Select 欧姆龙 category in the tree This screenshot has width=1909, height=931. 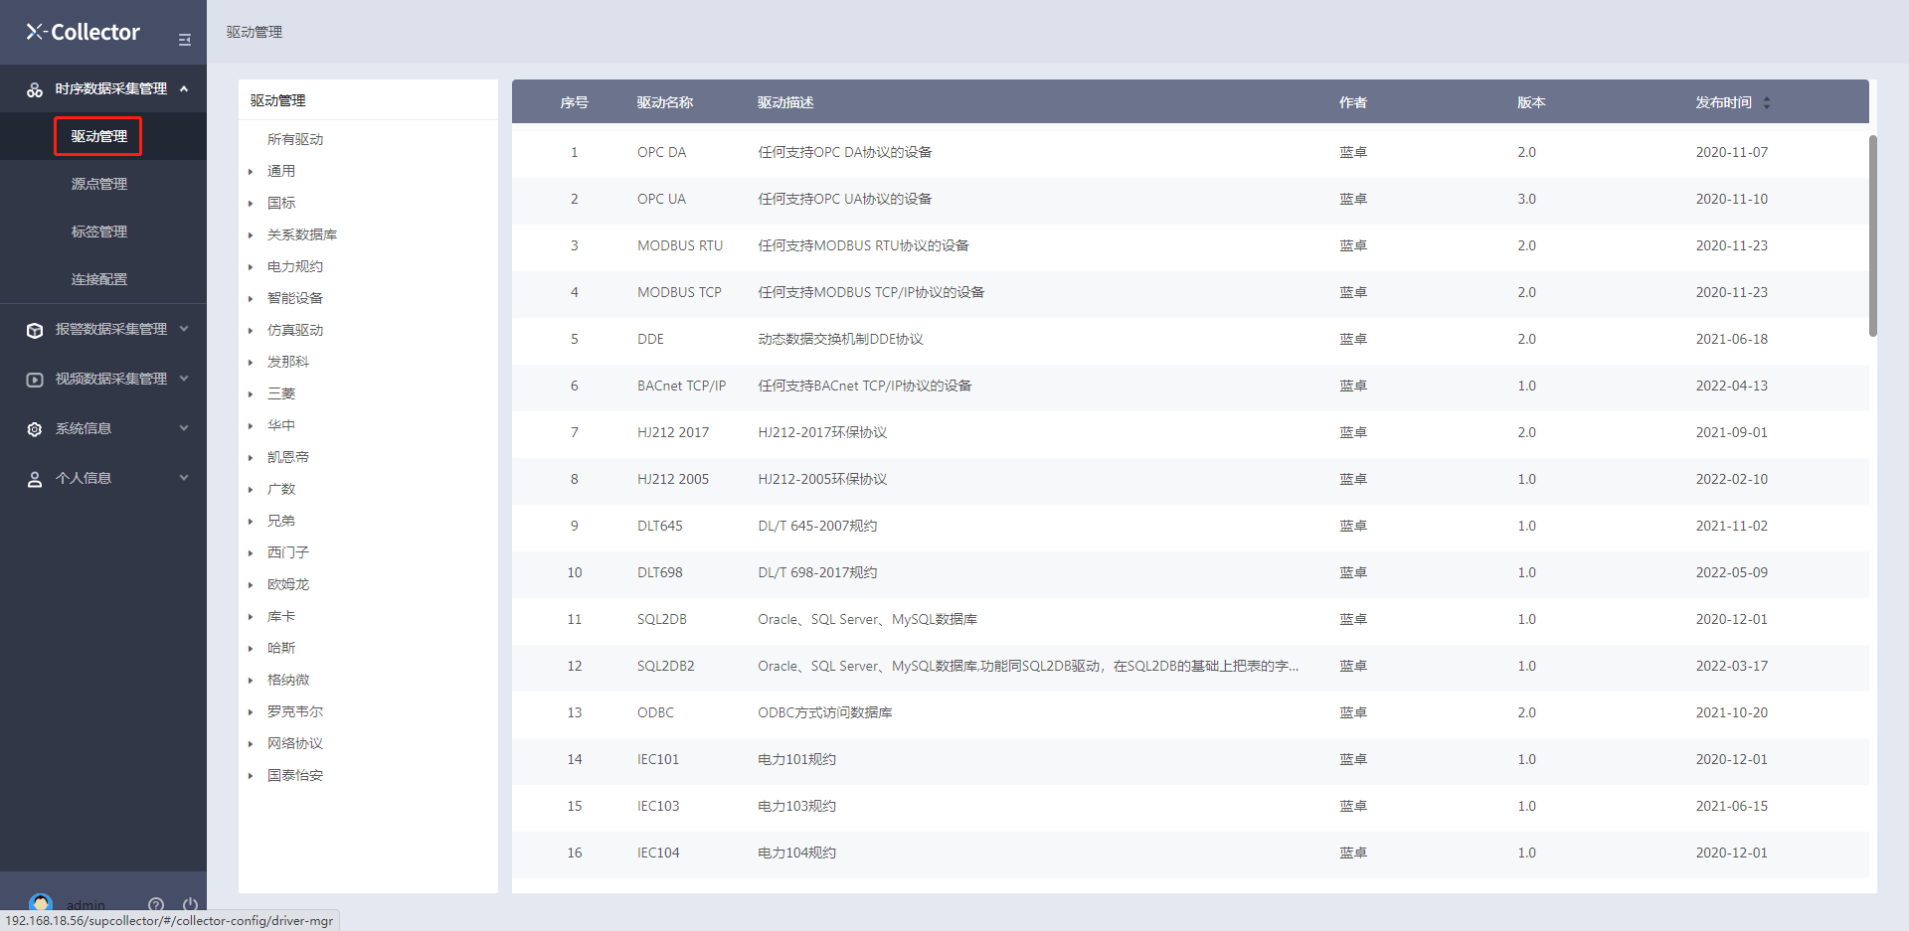288,584
